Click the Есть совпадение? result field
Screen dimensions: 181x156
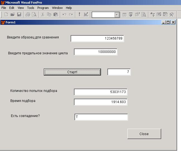pyautogui.click(x=101, y=117)
